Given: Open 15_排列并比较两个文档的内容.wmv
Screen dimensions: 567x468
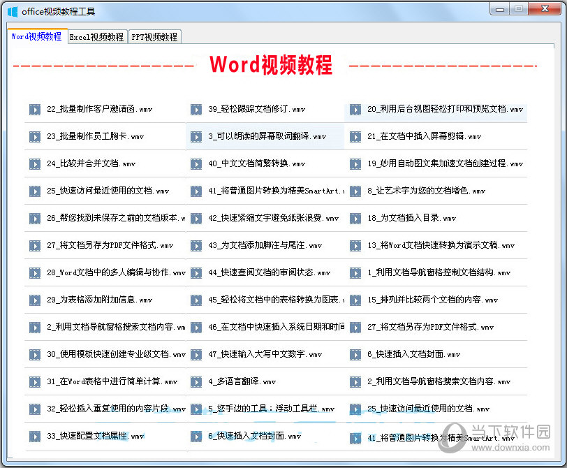Looking at the screenshot, I should pos(432,300).
